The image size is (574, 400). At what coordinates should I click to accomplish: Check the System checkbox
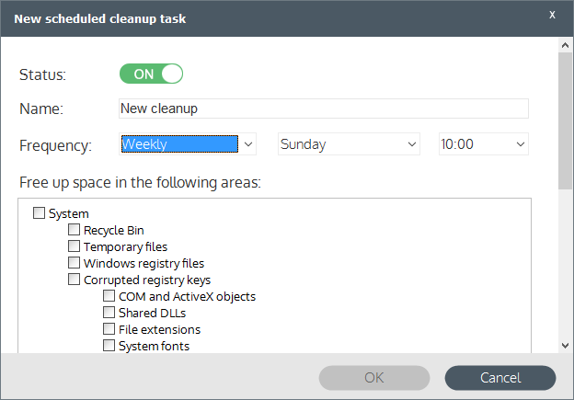(x=40, y=213)
